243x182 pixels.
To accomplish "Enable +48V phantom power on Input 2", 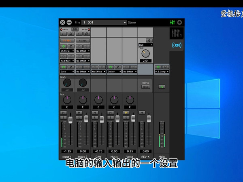I will (89, 30).
